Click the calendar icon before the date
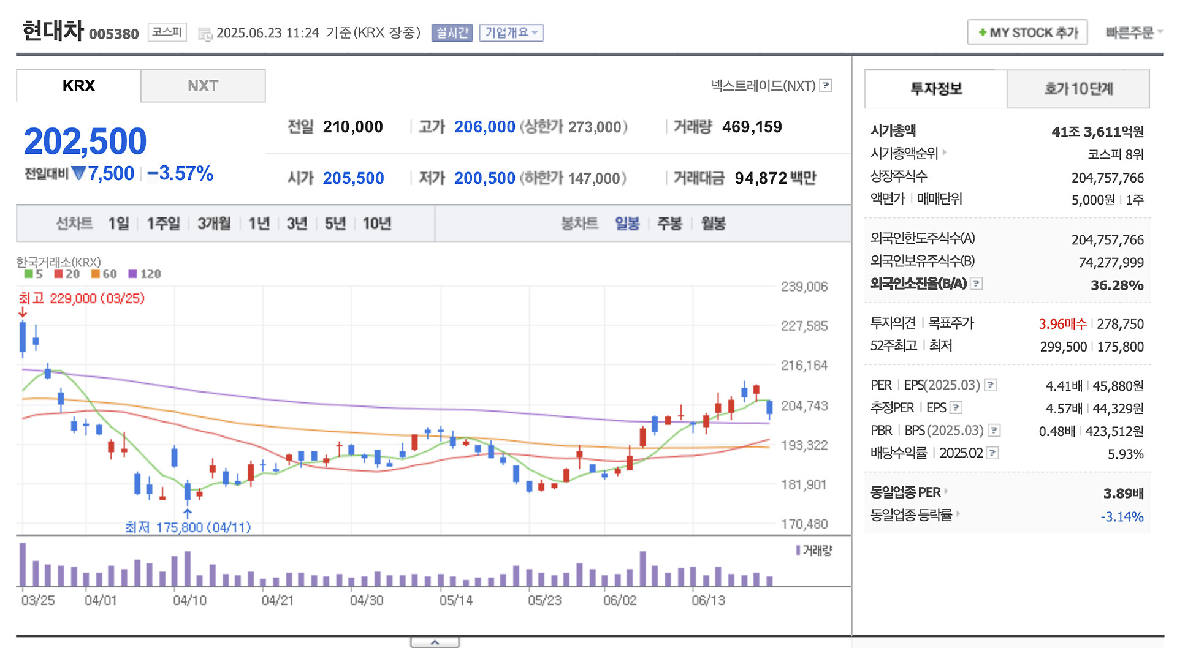 click(205, 34)
